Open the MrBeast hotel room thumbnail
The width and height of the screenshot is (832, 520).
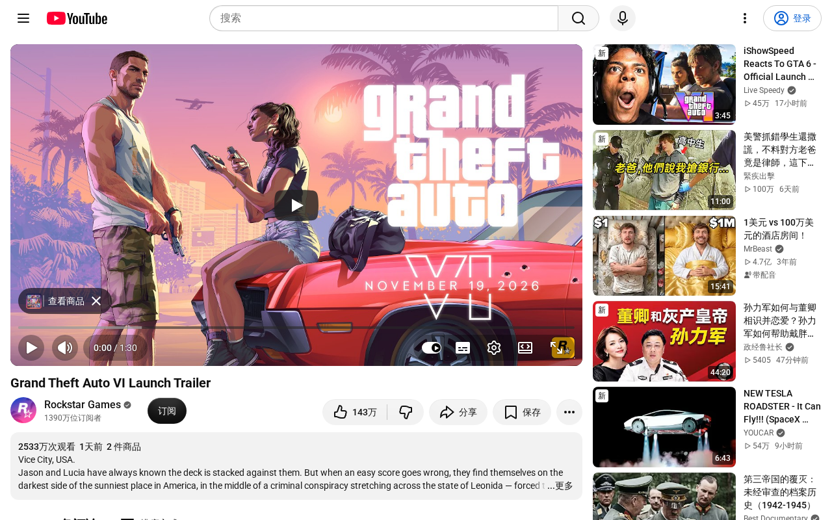tap(664, 256)
